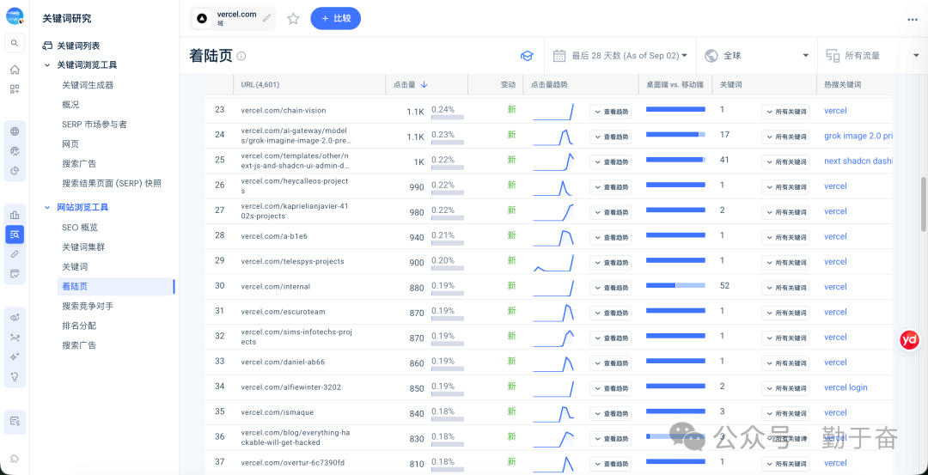Select 排名分配 in the sidebar

tap(79, 326)
